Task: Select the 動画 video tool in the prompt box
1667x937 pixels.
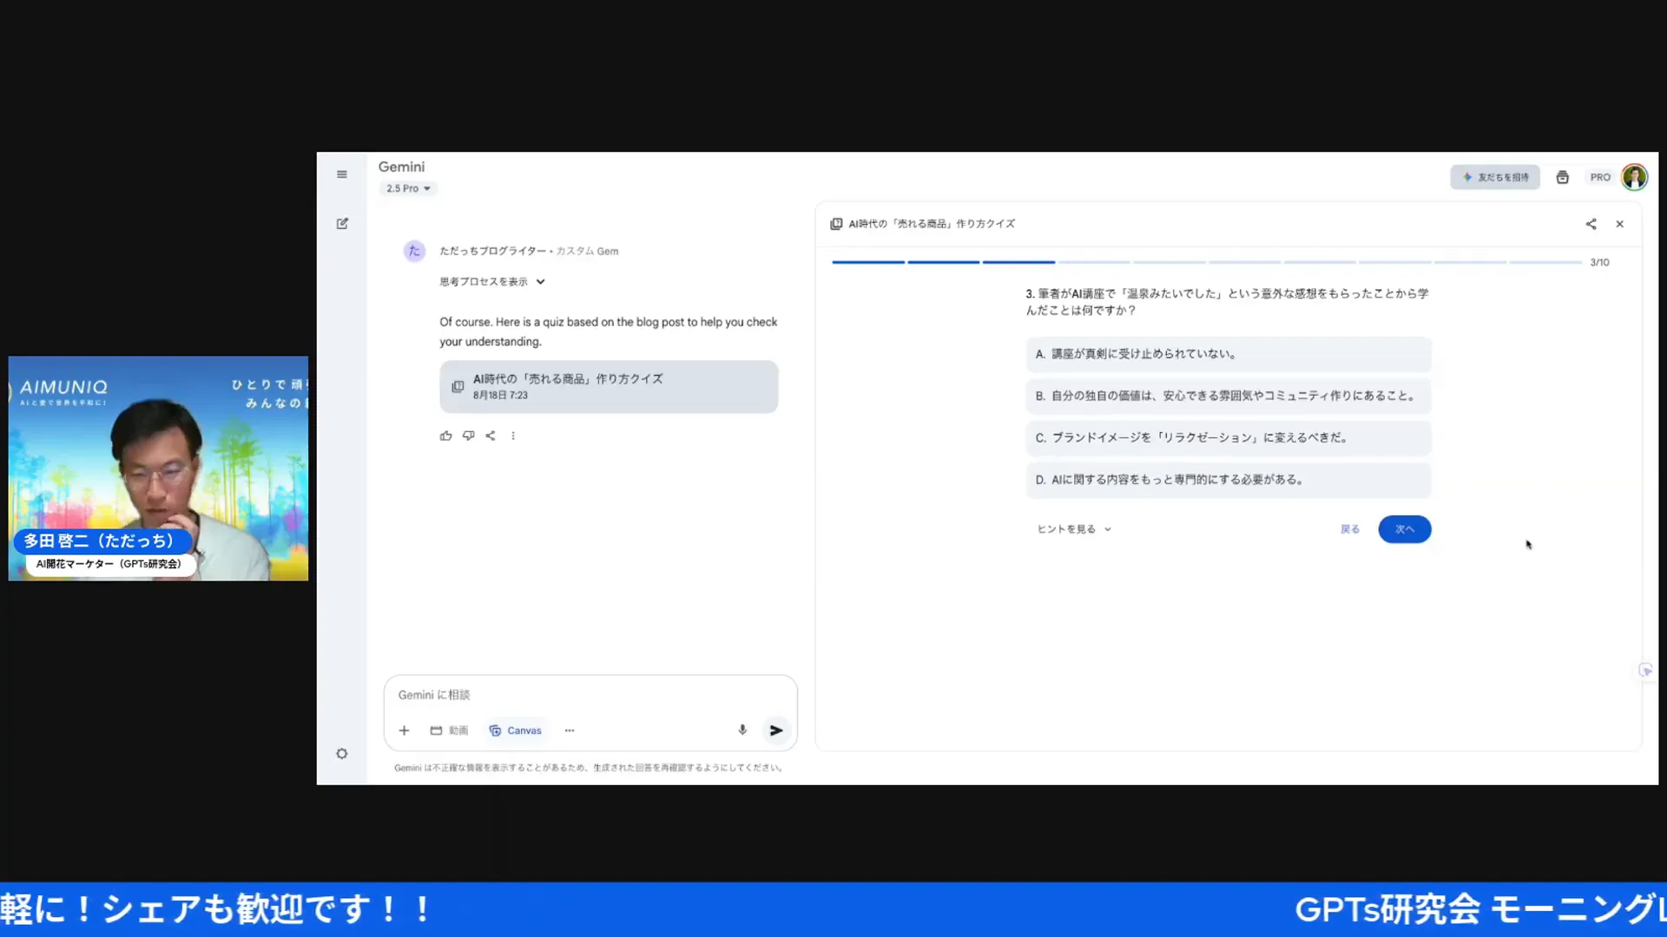Action: 449,731
